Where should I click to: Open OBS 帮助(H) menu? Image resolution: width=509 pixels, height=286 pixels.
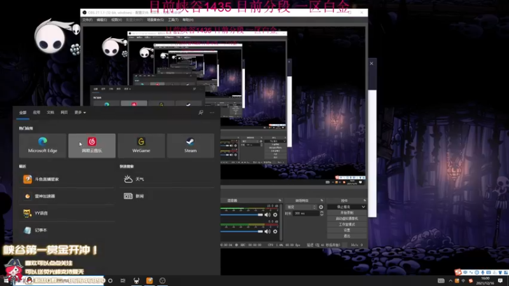coord(188,20)
